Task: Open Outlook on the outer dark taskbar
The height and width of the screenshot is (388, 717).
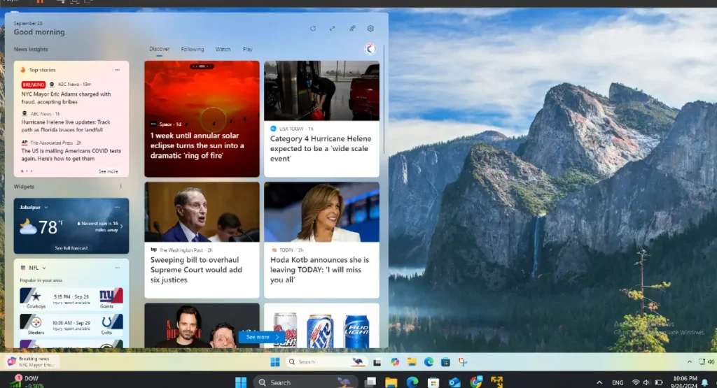Action: (454, 382)
